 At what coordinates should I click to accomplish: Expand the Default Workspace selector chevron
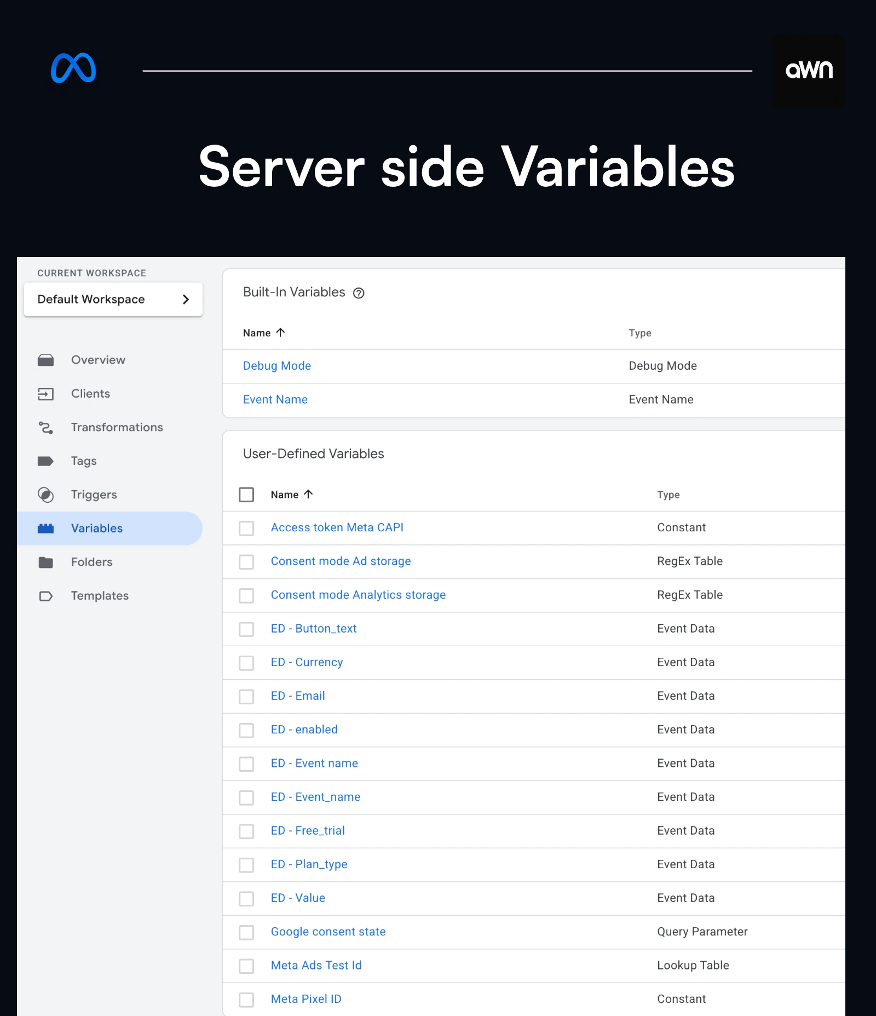pyautogui.click(x=186, y=299)
